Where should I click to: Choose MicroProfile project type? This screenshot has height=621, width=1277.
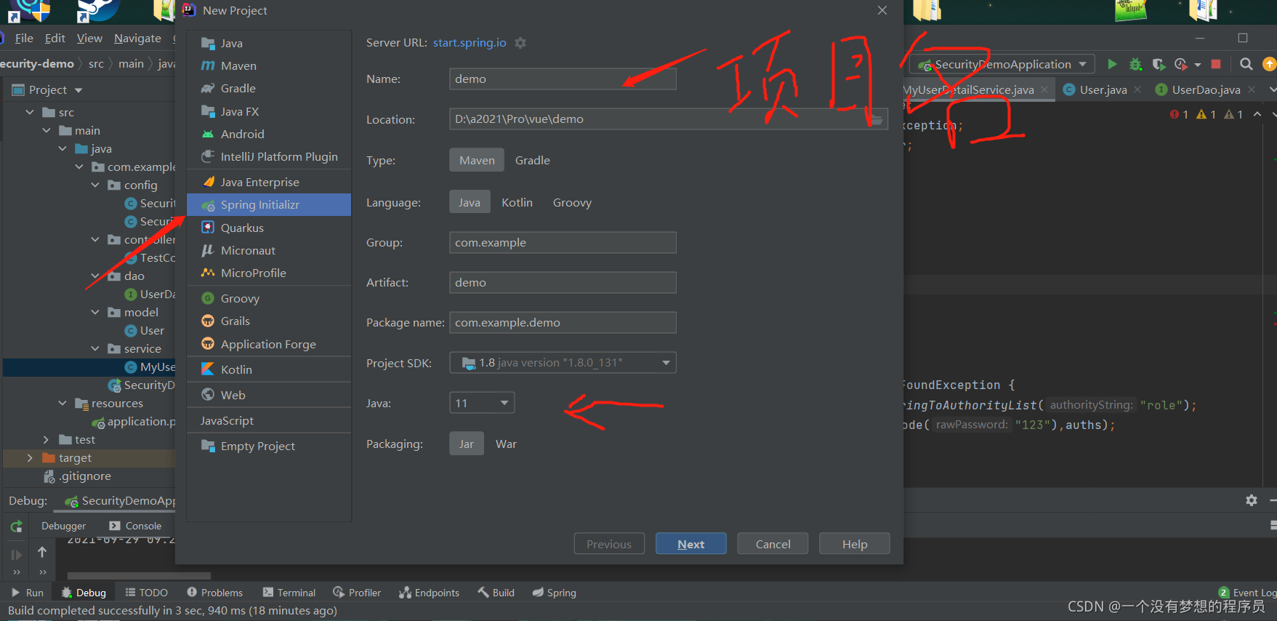[x=269, y=273]
